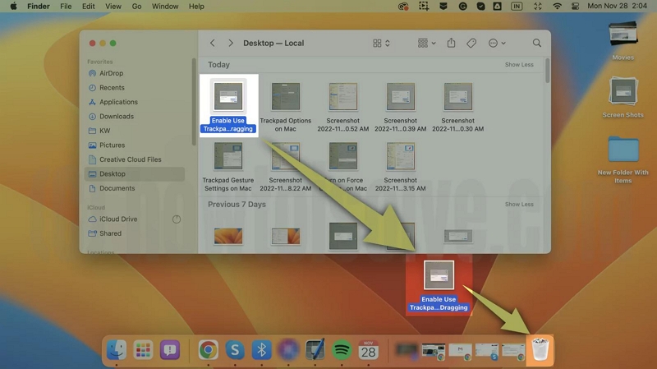Open Skype from the Dock
657x369 pixels.
point(235,350)
